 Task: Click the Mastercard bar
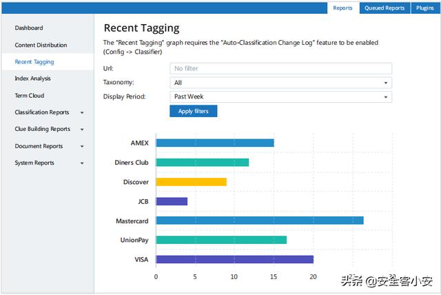[x=260, y=221]
